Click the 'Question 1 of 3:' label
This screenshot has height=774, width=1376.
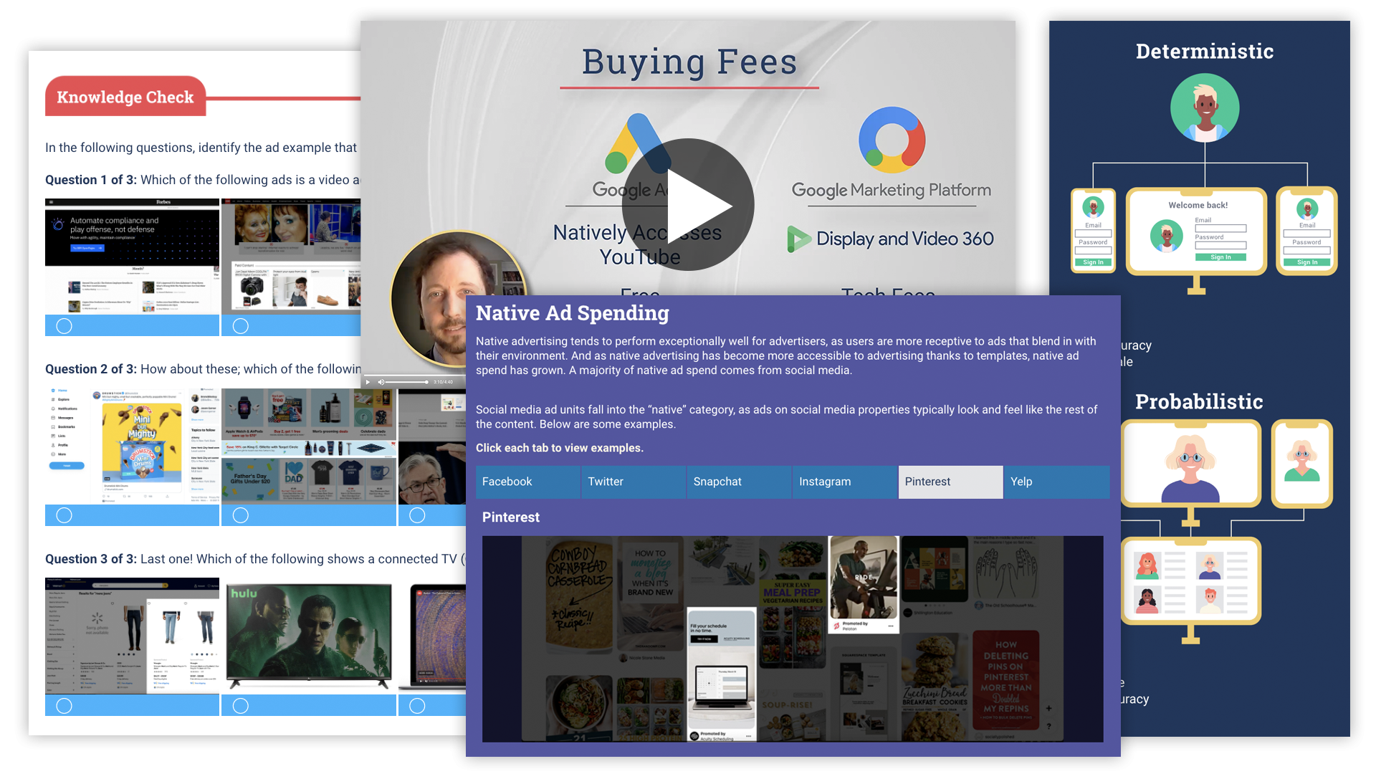[x=91, y=180]
